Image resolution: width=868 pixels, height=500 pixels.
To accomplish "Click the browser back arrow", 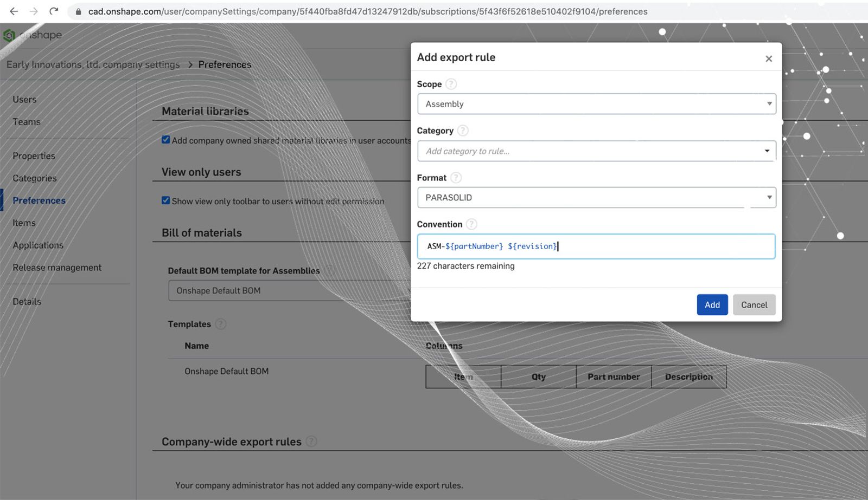I will point(14,11).
